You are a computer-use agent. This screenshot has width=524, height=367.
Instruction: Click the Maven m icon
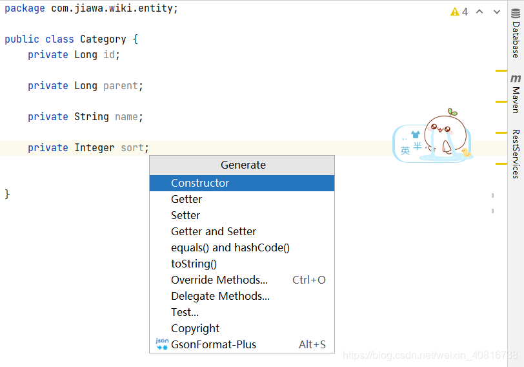(516, 79)
